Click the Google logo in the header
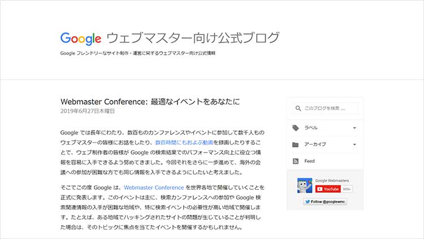Screen dimensions: 424x239 [81, 38]
